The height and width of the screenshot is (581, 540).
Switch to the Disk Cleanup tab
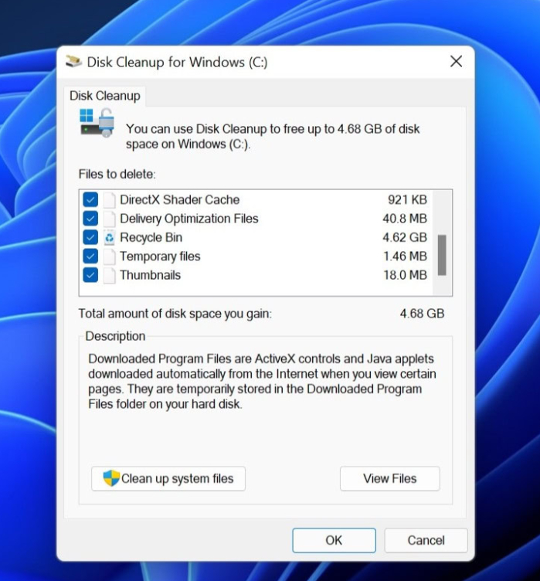point(105,96)
